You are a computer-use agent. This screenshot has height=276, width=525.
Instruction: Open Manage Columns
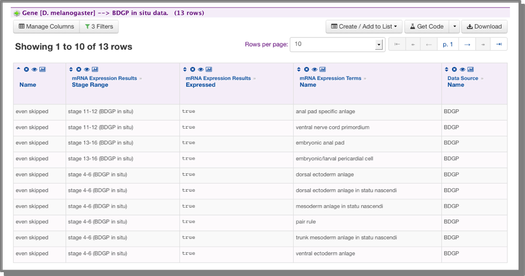click(46, 27)
